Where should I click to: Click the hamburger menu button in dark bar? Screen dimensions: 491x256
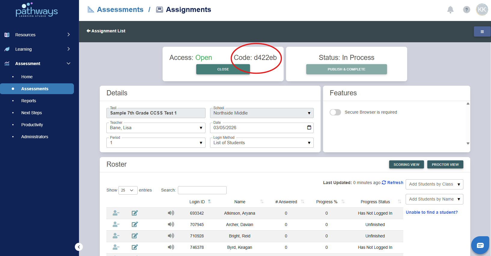[x=482, y=31]
